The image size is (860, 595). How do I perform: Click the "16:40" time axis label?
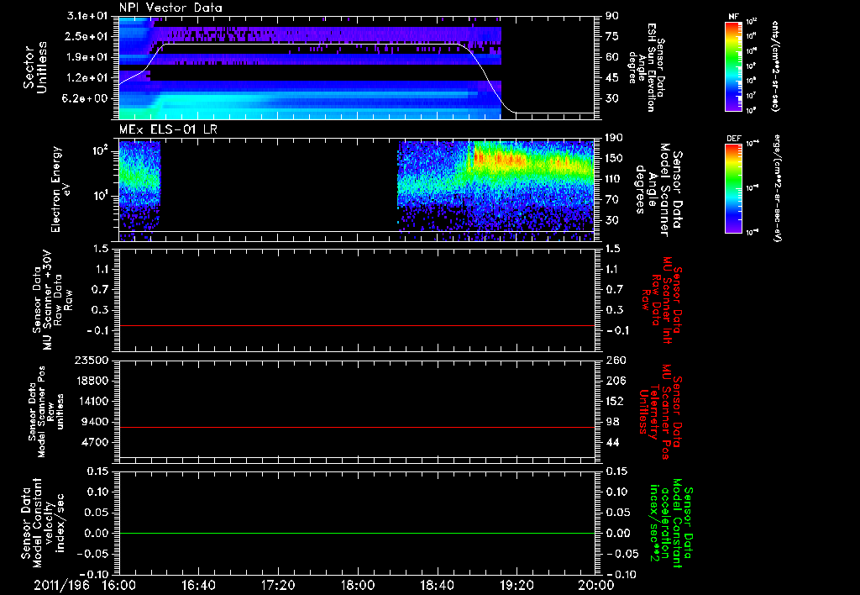[x=198, y=585]
